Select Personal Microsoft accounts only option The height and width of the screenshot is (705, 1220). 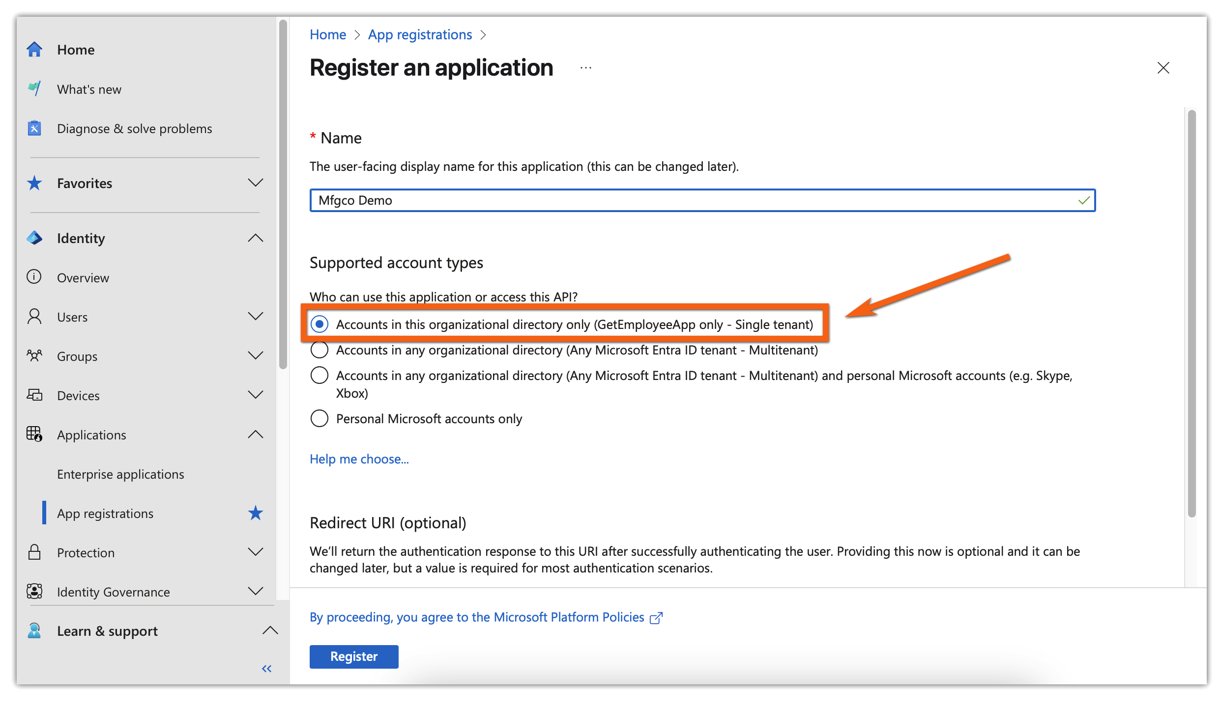[x=320, y=418]
